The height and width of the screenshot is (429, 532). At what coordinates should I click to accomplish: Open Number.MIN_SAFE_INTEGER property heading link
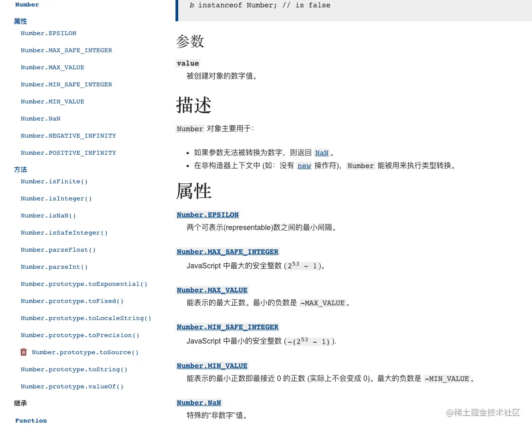[x=227, y=327]
